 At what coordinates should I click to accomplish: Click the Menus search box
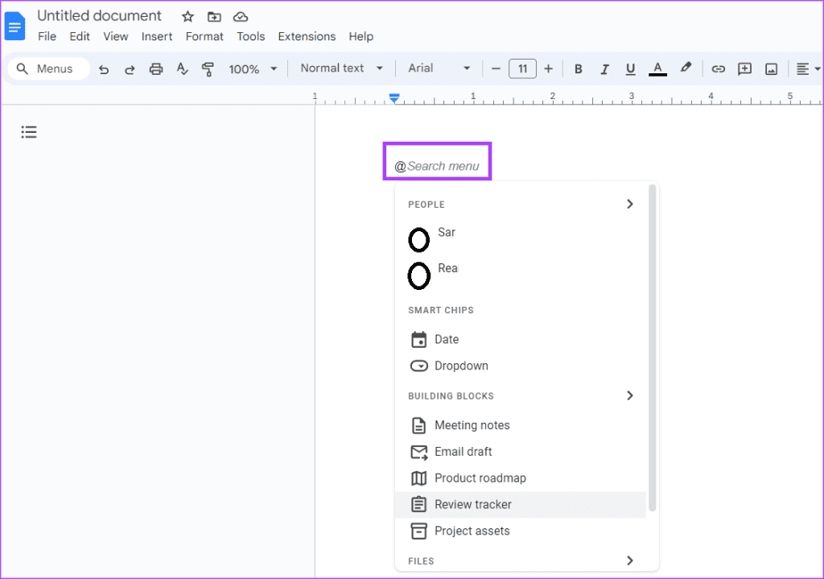point(48,69)
